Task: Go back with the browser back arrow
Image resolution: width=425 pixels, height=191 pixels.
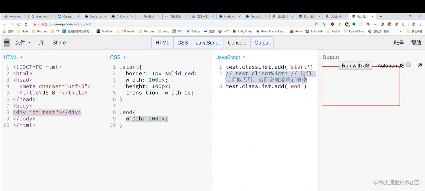Action: click(4, 24)
